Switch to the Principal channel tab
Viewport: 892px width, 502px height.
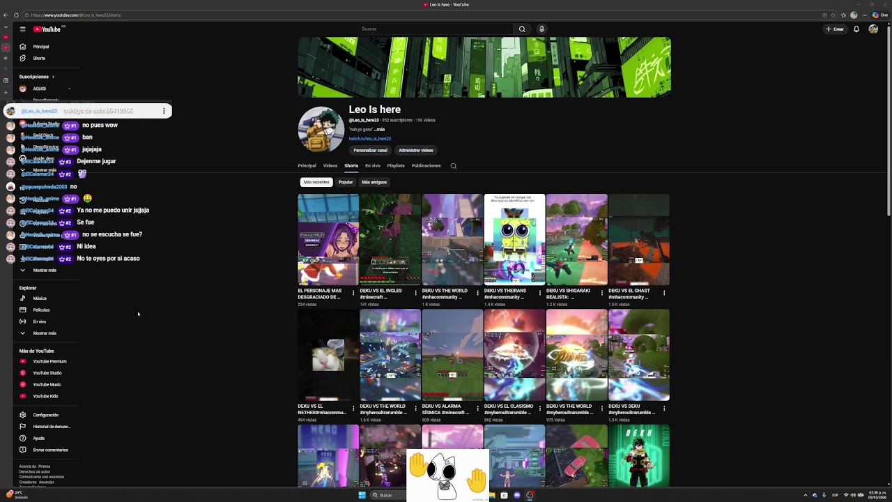[x=307, y=166]
